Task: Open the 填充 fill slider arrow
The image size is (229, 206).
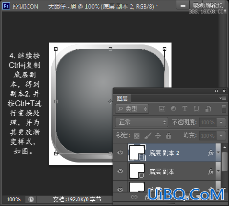Action: click(x=221, y=136)
